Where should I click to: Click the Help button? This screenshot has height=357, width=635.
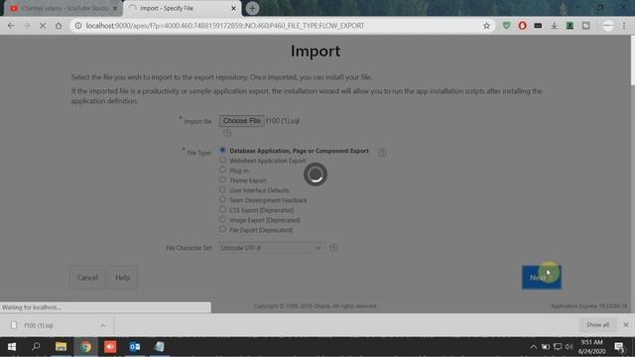tap(122, 278)
